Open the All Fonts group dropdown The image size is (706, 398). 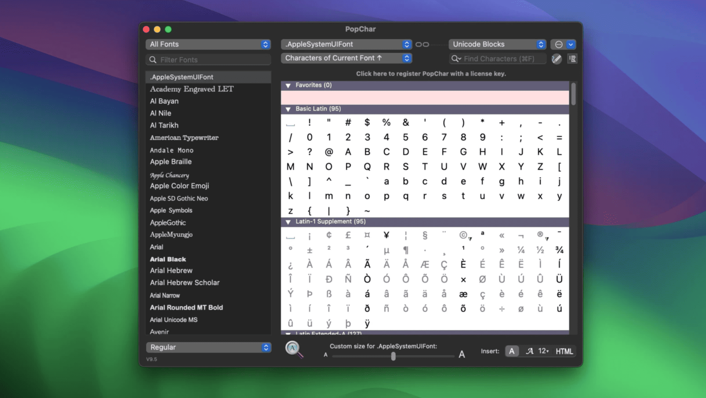pyautogui.click(x=208, y=44)
